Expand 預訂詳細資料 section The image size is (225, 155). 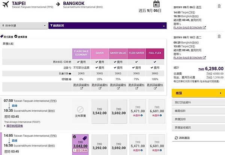click(198, 102)
